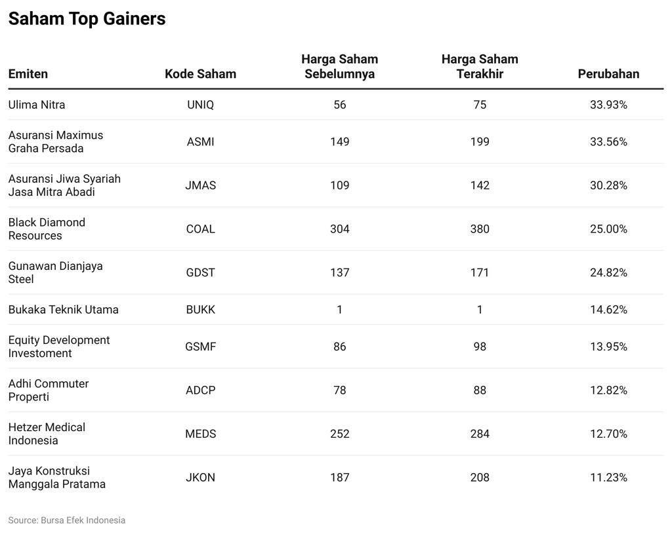Click Harga Saham Sebelumnya column header
This screenshot has height=534, width=672.
(339, 67)
